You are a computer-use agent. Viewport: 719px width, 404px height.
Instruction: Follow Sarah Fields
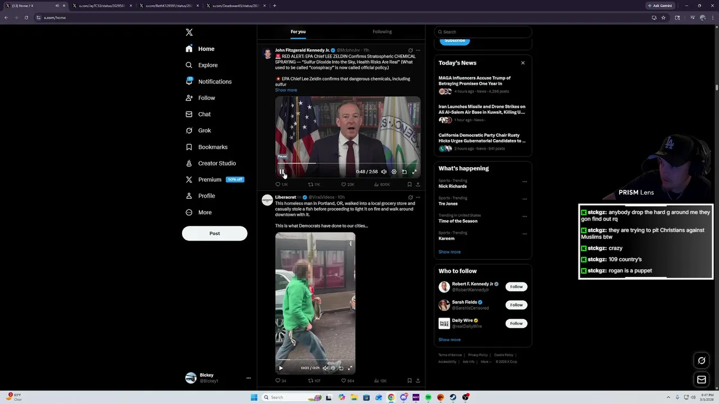(x=516, y=305)
